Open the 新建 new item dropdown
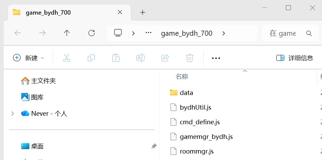This screenshot has width=322, height=160. (29, 58)
